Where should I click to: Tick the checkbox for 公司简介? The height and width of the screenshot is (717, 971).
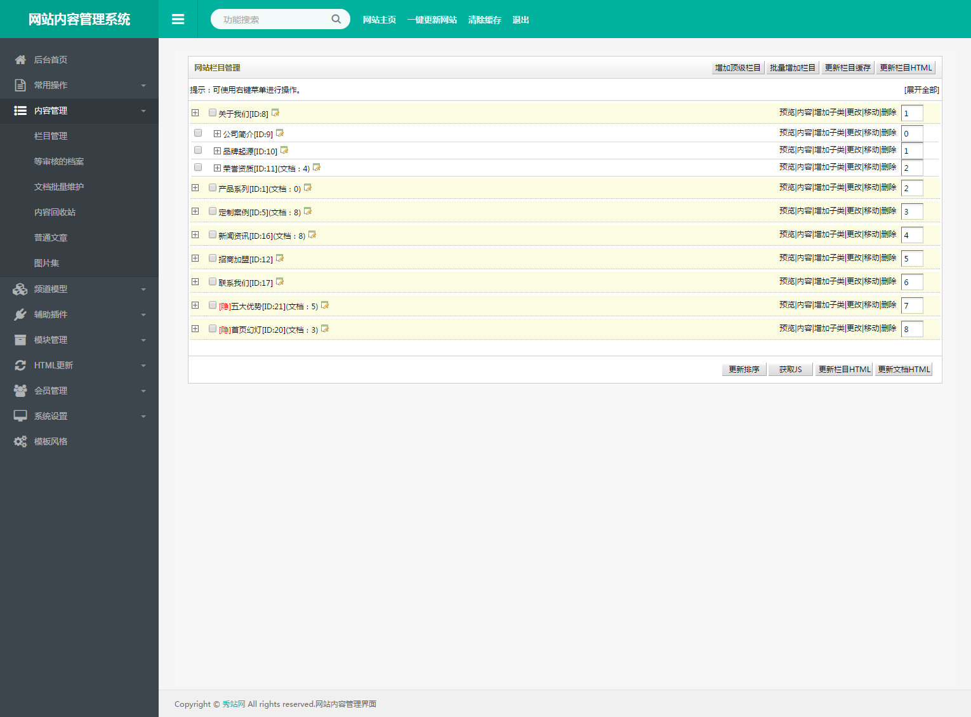click(198, 133)
